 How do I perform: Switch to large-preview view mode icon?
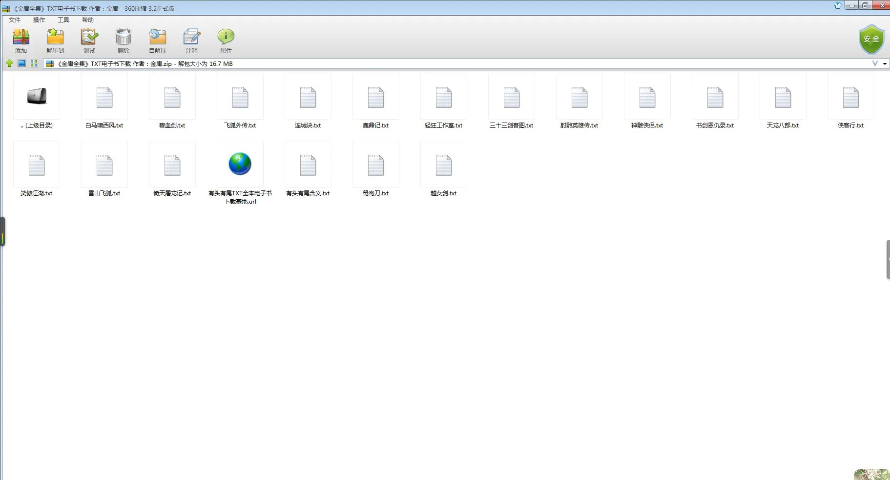click(21, 63)
